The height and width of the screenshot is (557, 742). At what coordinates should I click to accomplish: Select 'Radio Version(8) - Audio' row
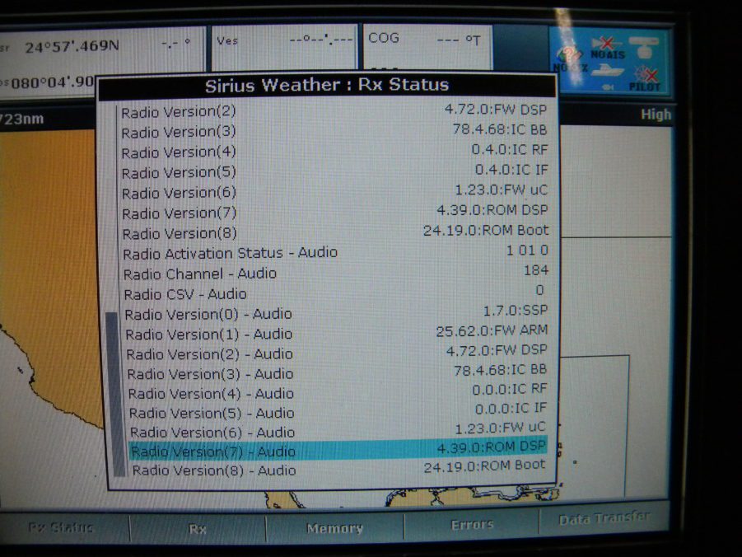[338, 469]
